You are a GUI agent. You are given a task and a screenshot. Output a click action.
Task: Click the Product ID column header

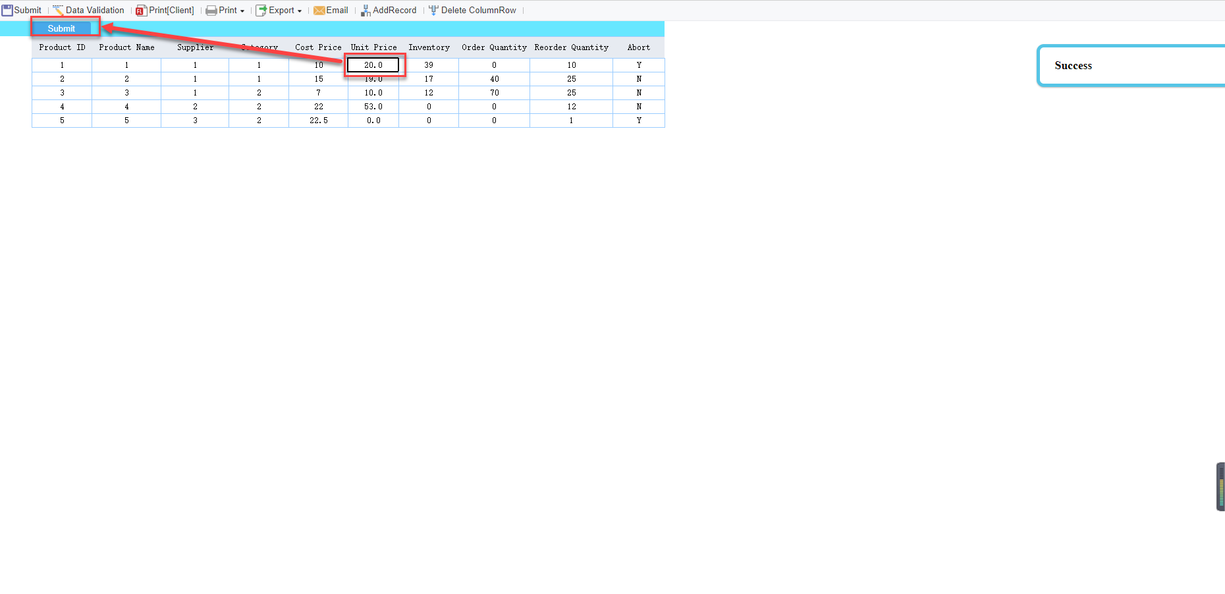click(62, 47)
